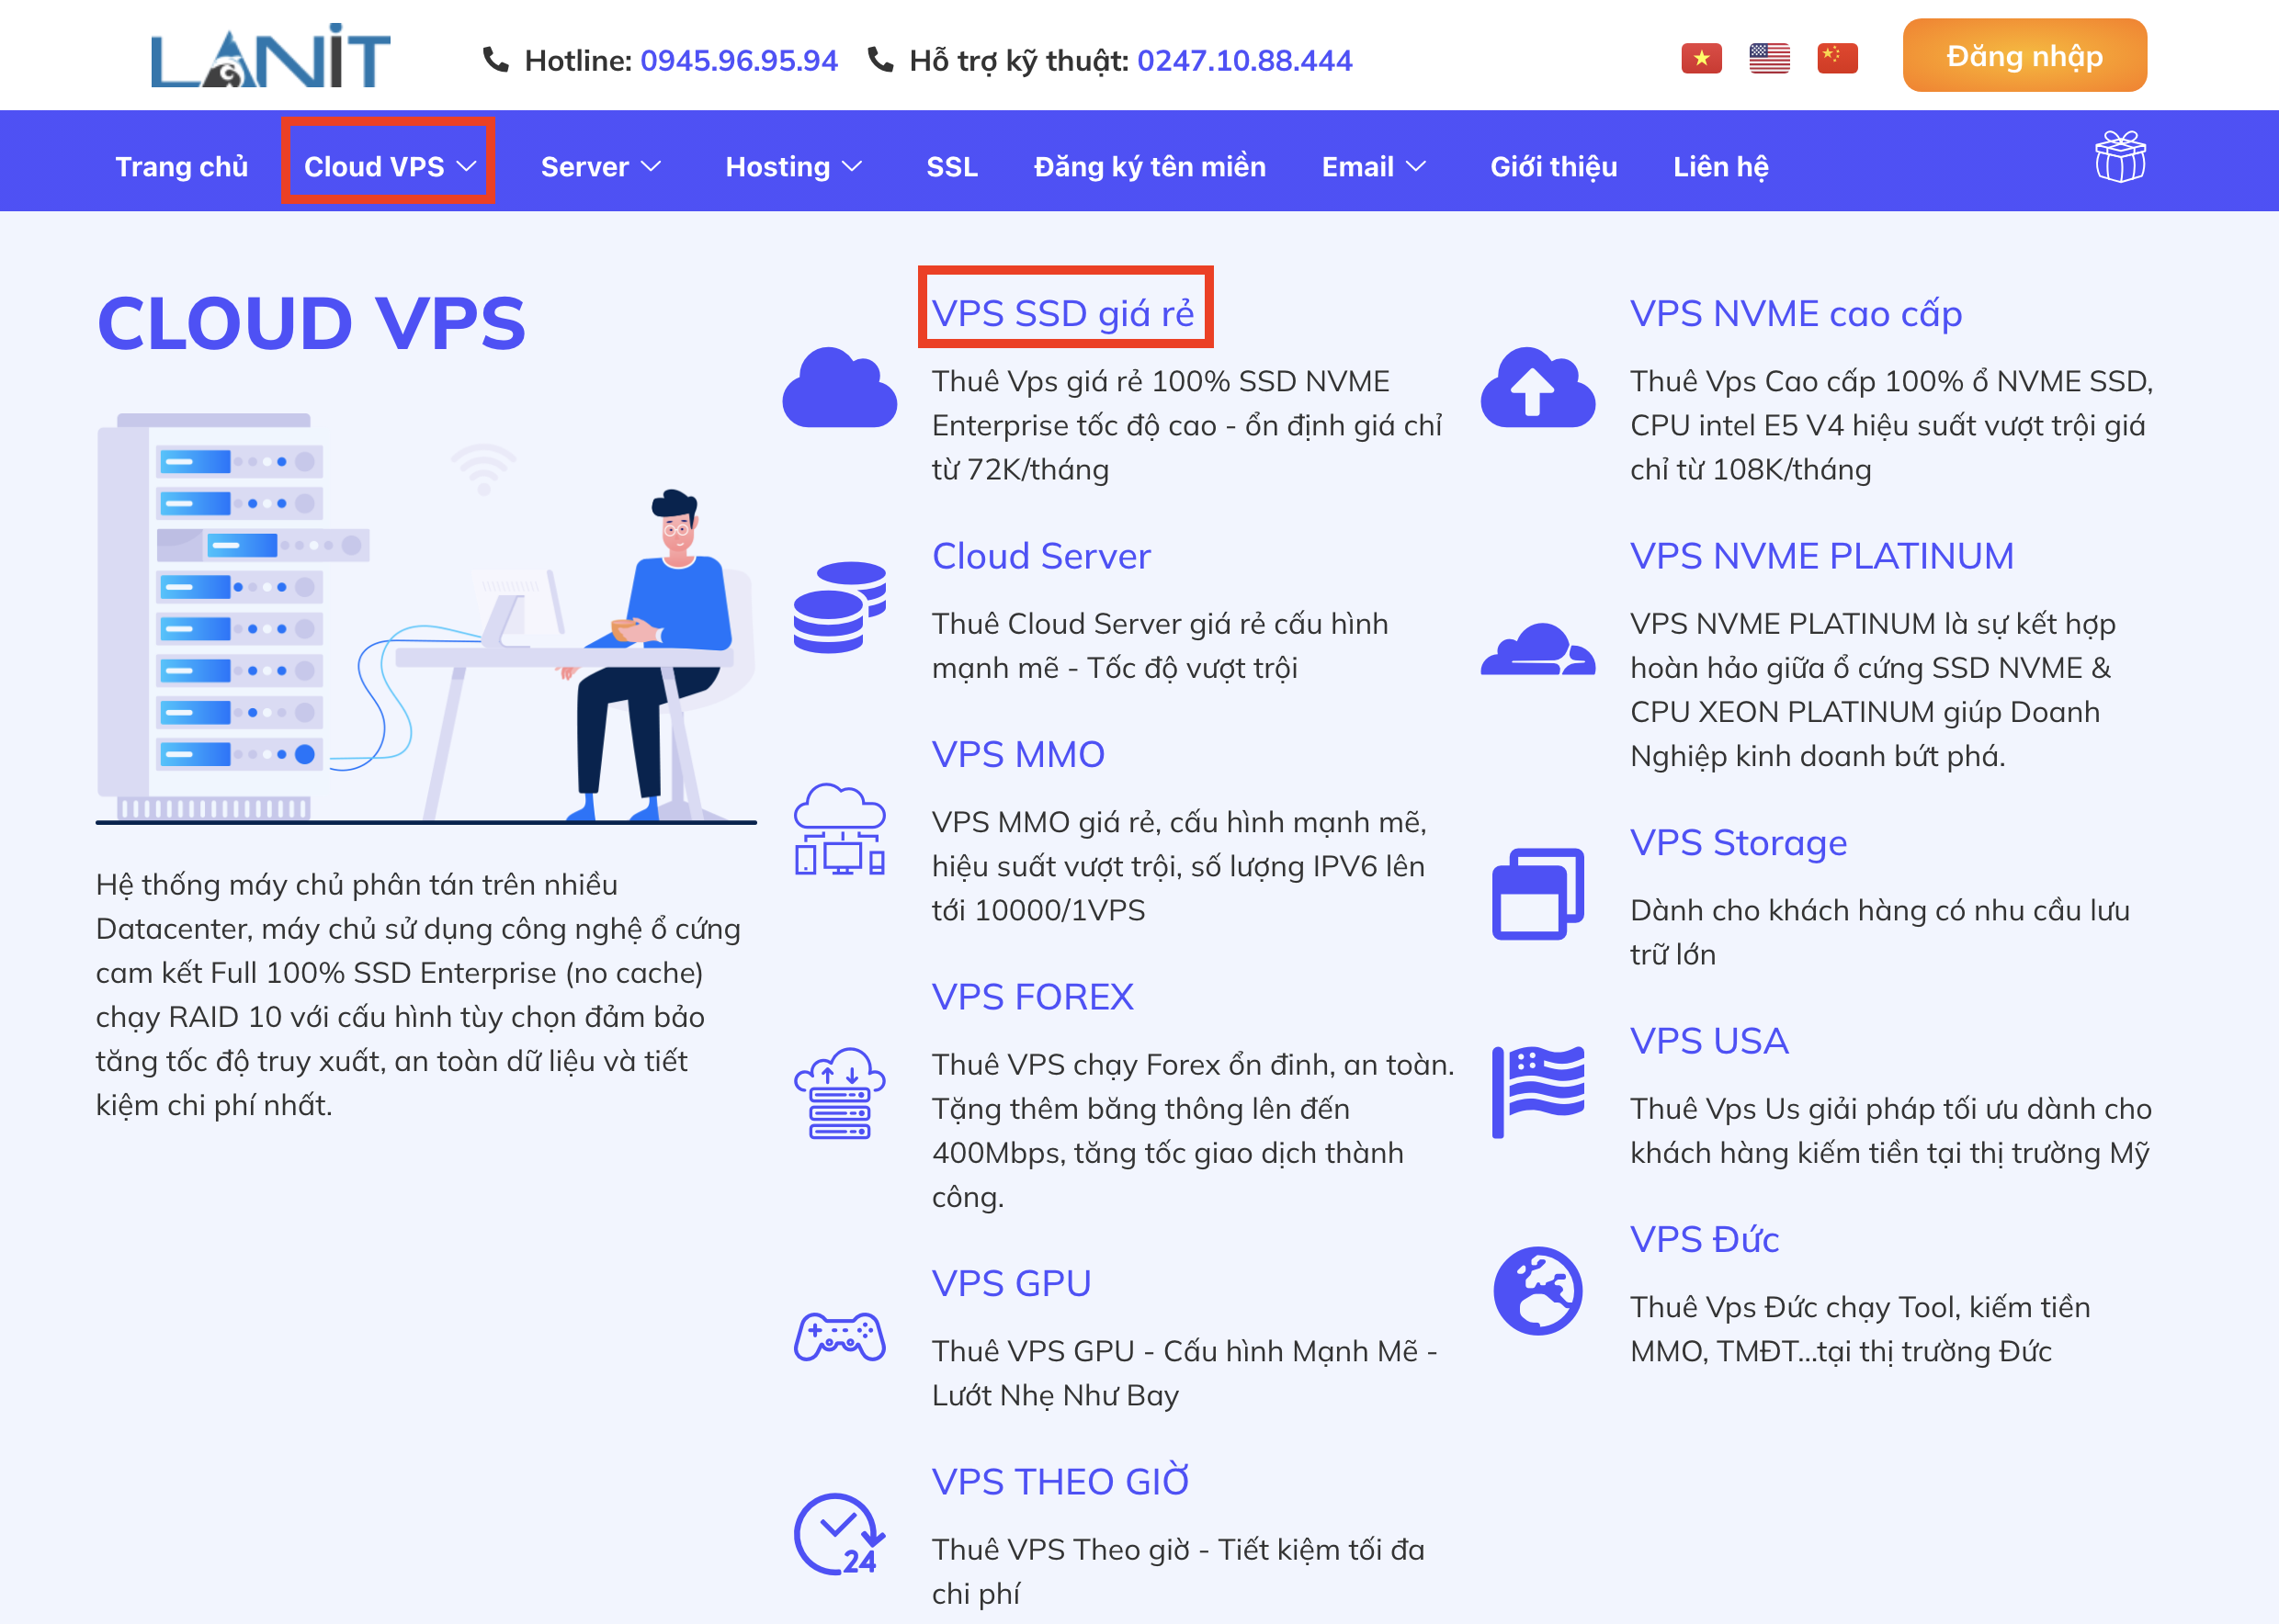Navigate to the SSL menu item
The image size is (2279, 1624).
pos(950,166)
